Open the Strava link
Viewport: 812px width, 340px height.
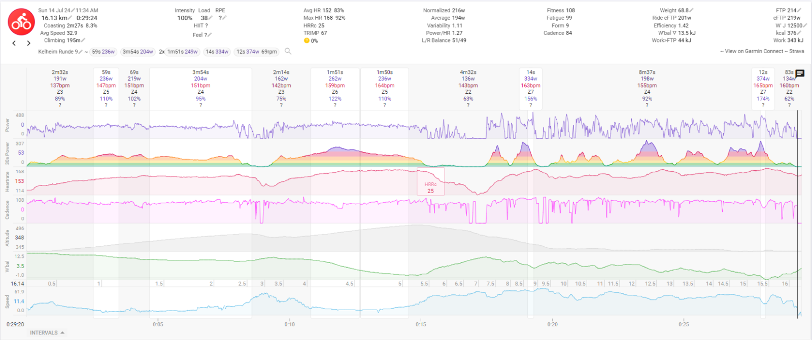pos(796,51)
